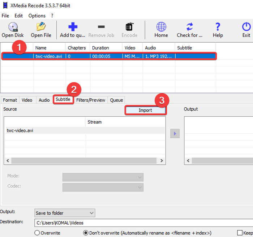253x237 pixels.
Task: Open the Home globe icon
Action: (x=161, y=27)
